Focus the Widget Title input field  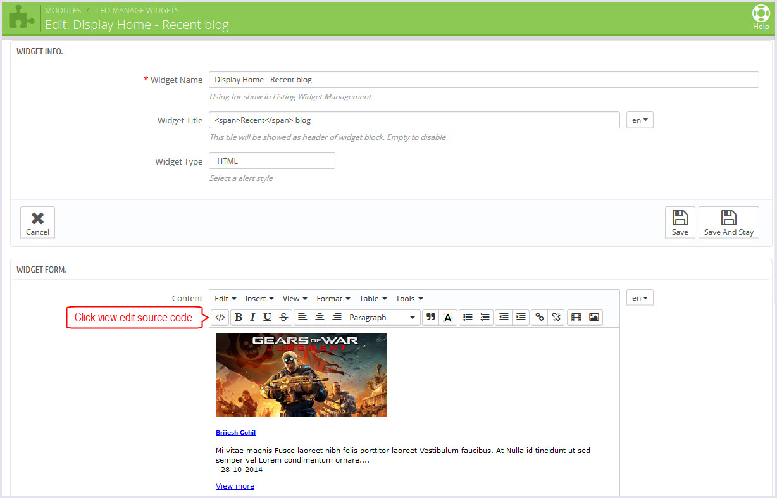click(414, 120)
